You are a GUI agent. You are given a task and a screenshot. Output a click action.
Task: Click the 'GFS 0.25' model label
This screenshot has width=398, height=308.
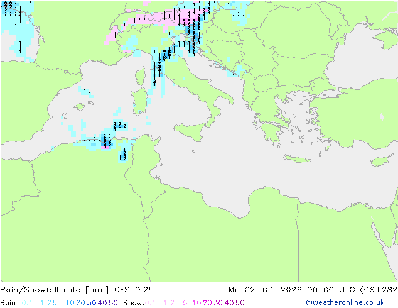coord(134,290)
